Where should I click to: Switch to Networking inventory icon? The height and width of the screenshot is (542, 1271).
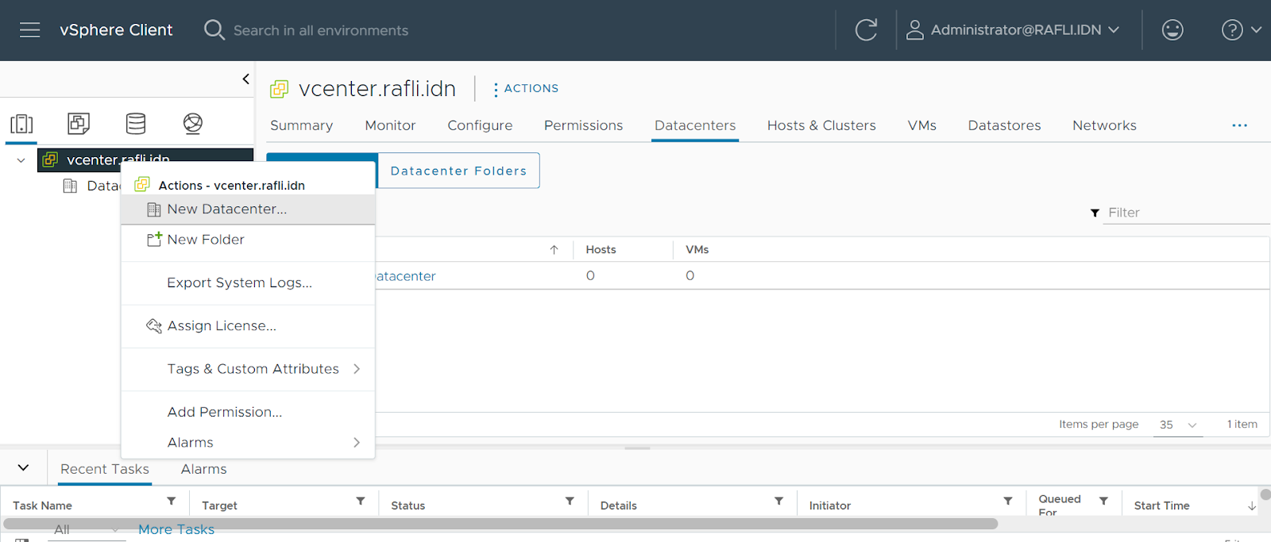click(x=193, y=124)
